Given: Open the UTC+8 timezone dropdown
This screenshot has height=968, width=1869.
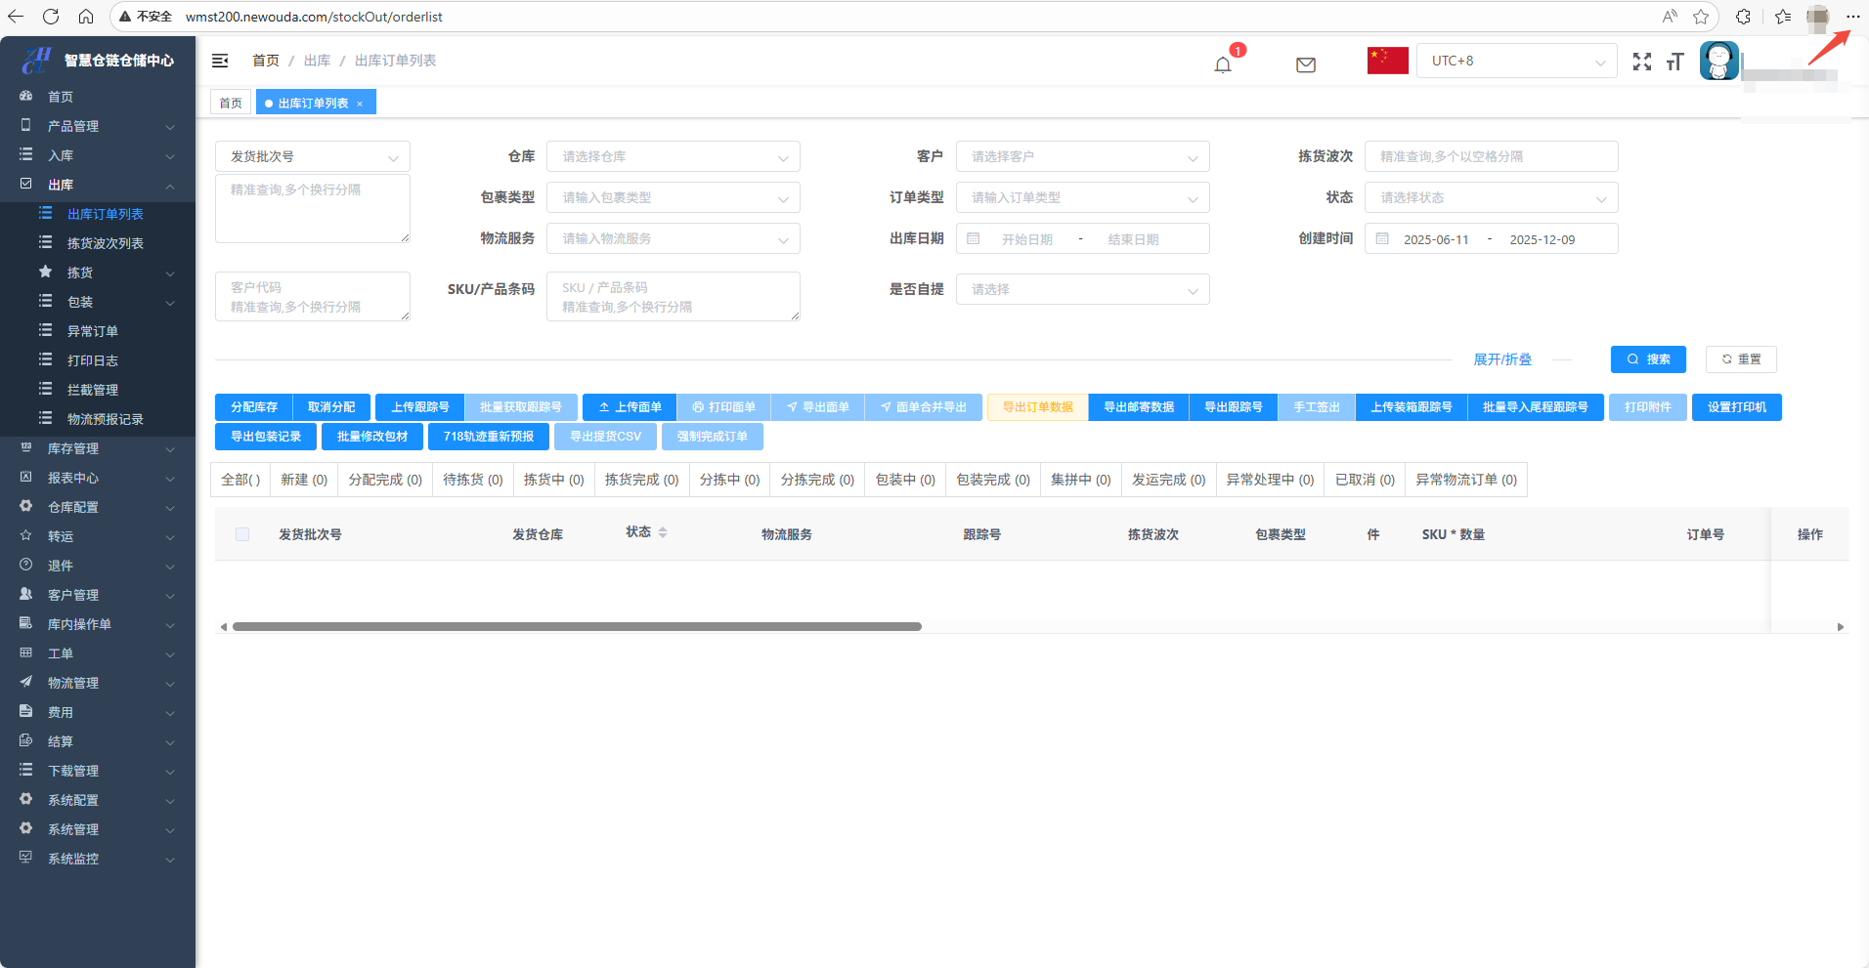Looking at the screenshot, I should 1515,61.
